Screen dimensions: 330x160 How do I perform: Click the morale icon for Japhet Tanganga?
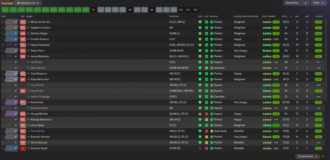pyautogui.click(x=212, y=97)
